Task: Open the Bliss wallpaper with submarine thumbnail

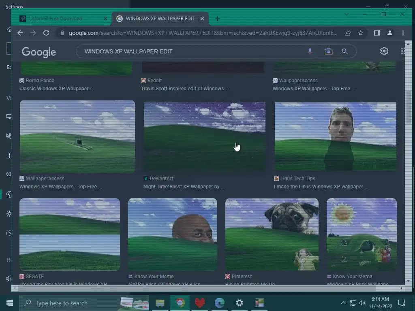Action: (x=77, y=136)
